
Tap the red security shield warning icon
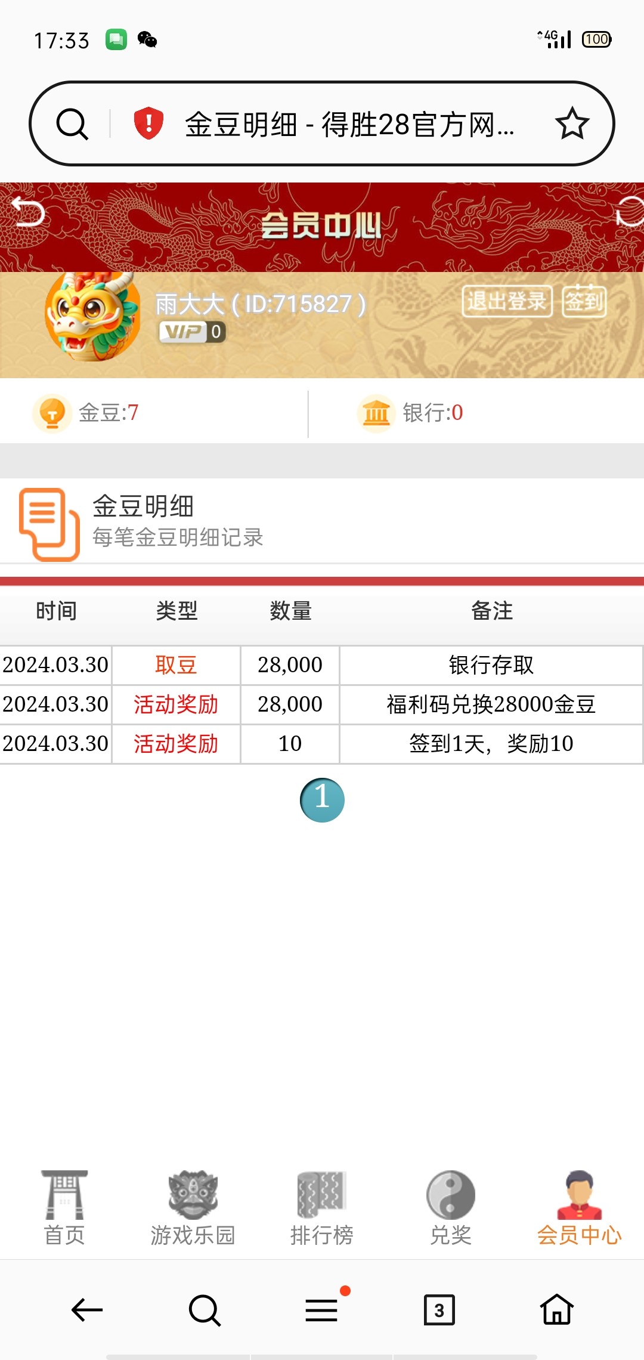point(148,123)
